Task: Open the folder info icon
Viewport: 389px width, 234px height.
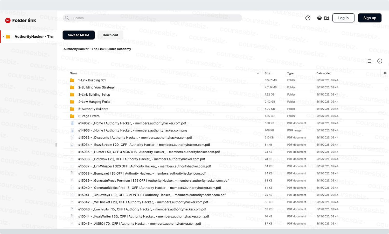Action: pyautogui.click(x=380, y=61)
